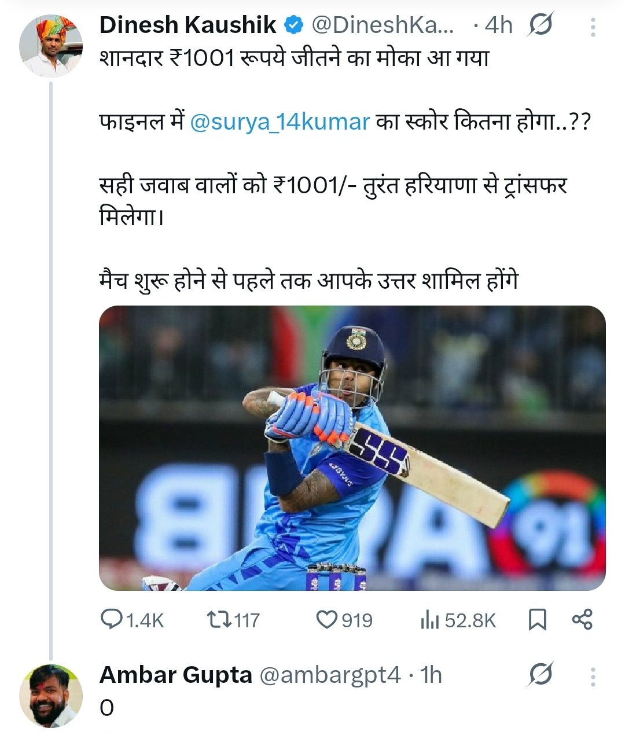The image size is (625, 739).
Task: Bookmark the contest tweet
Action: pyautogui.click(x=538, y=620)
